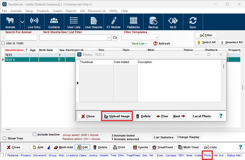Open User Reports from the toolbar

[x=94, y=22]
